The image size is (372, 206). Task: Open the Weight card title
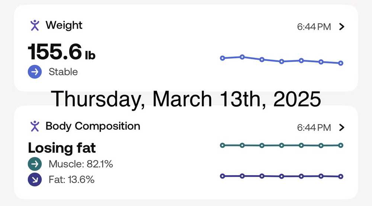64,26
